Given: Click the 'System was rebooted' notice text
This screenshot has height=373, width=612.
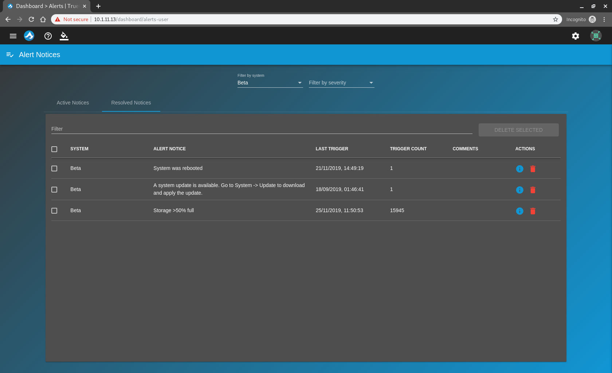Looking at the screenshot, I should click(178, 168).
